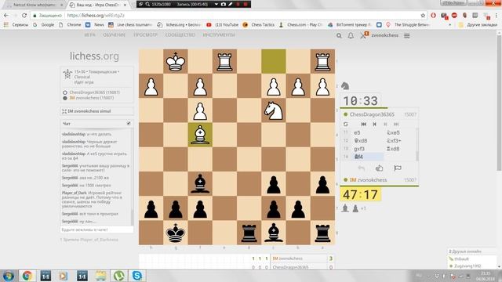The width and height of the screenshot is (502, 282).
Task: Click the chat message input field
Action: click(x=96, y=230)
